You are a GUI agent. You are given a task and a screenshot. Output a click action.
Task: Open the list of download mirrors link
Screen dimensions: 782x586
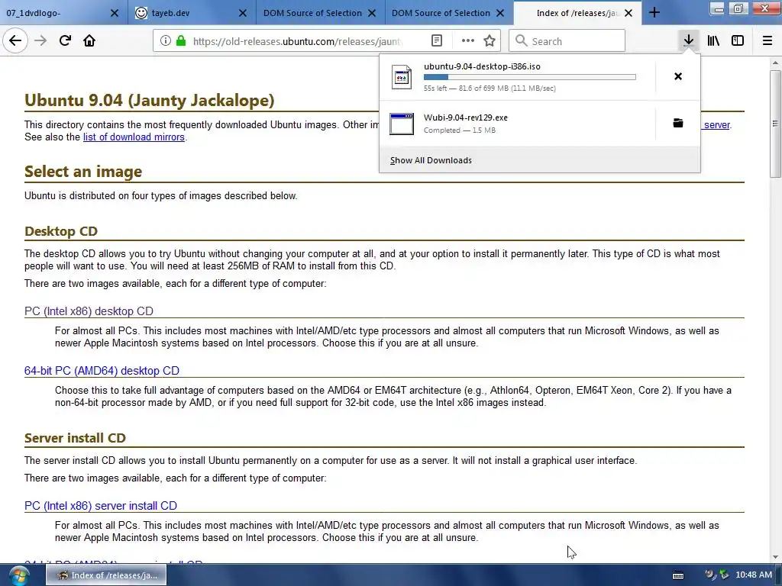[x=134, y=137]
